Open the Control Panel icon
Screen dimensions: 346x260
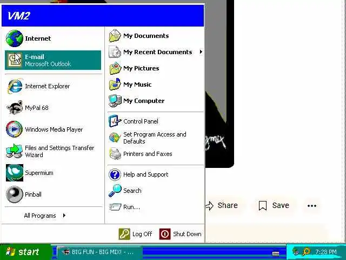115,121
